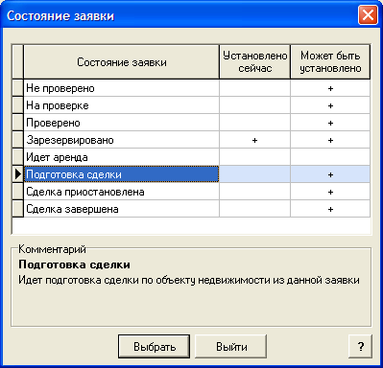
Task: Select the Не проверено row
Action: pyautogui.click(x=191, y=88)
